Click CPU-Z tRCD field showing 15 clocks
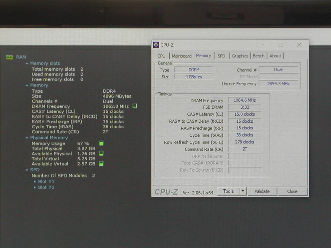This screenshot has width=331, height=248. [x=245, y=121]
